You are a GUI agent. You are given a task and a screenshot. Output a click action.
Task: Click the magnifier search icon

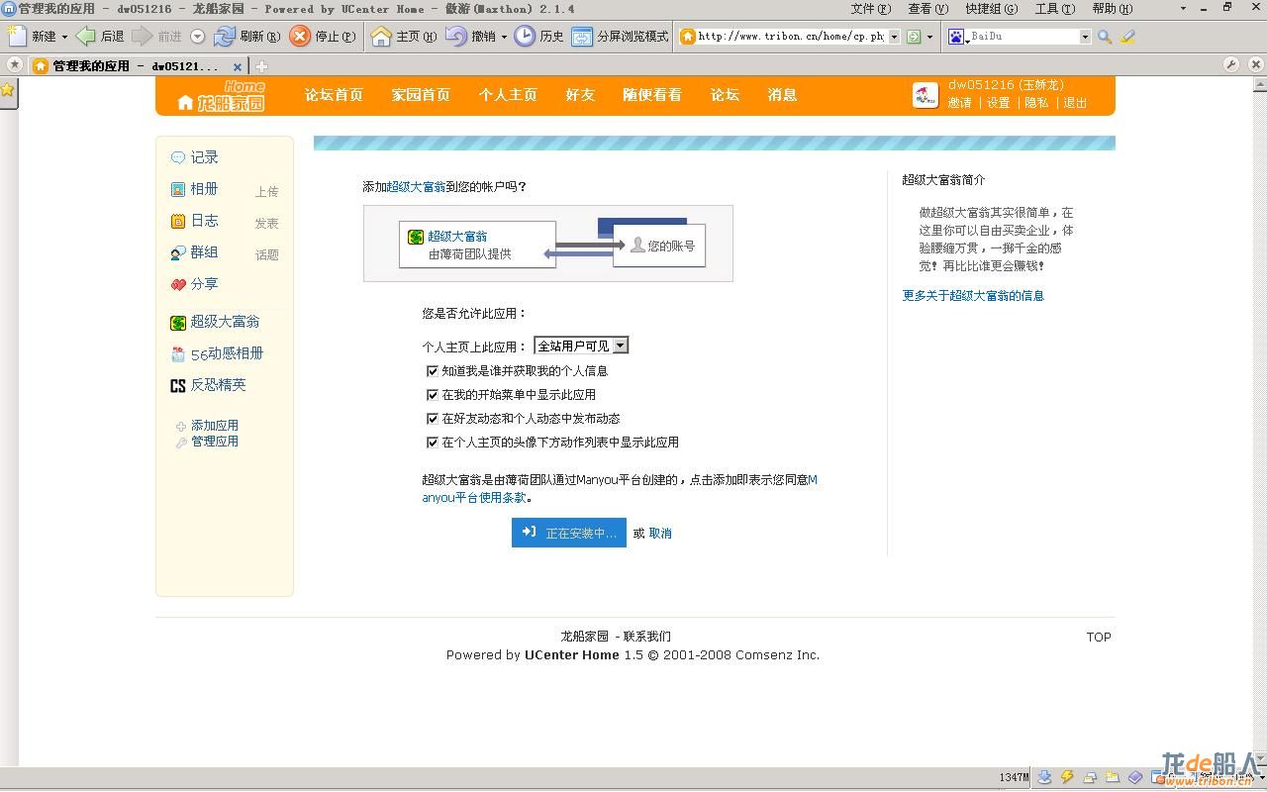[x=1105, y=37]
